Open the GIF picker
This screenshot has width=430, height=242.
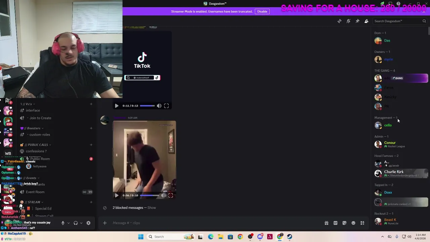[x=335, y=223]
